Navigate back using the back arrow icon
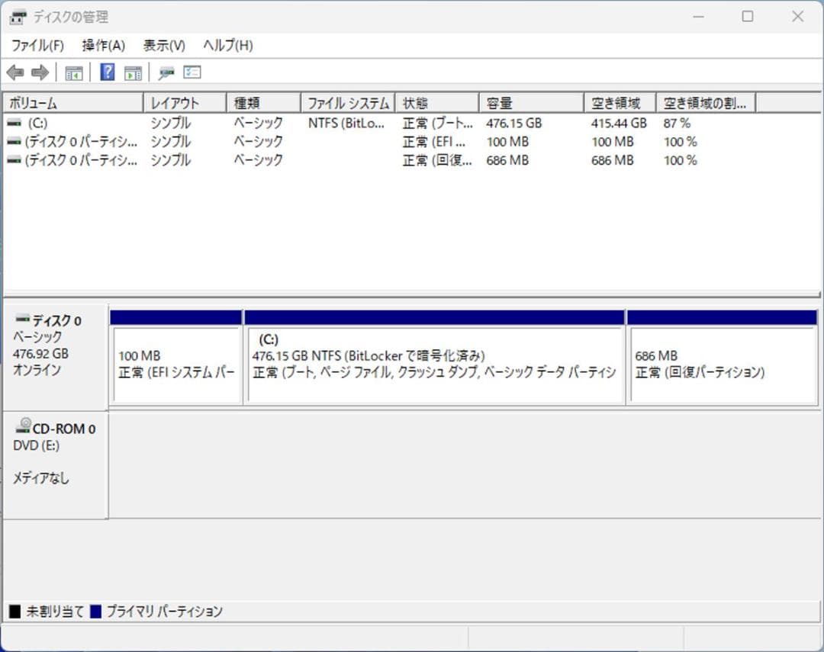 coord(15,72)
